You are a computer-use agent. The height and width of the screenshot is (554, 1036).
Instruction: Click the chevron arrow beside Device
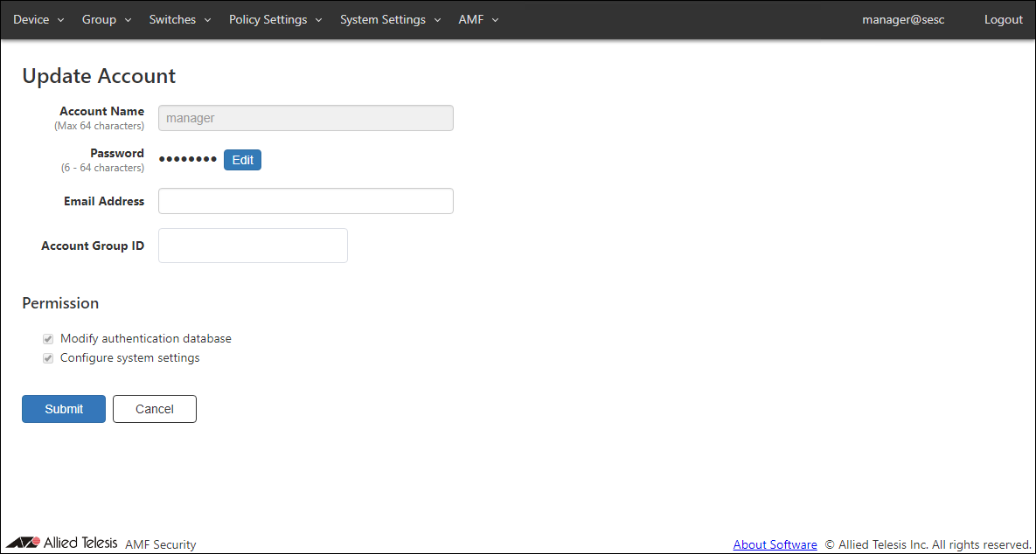tap(61, 20)
